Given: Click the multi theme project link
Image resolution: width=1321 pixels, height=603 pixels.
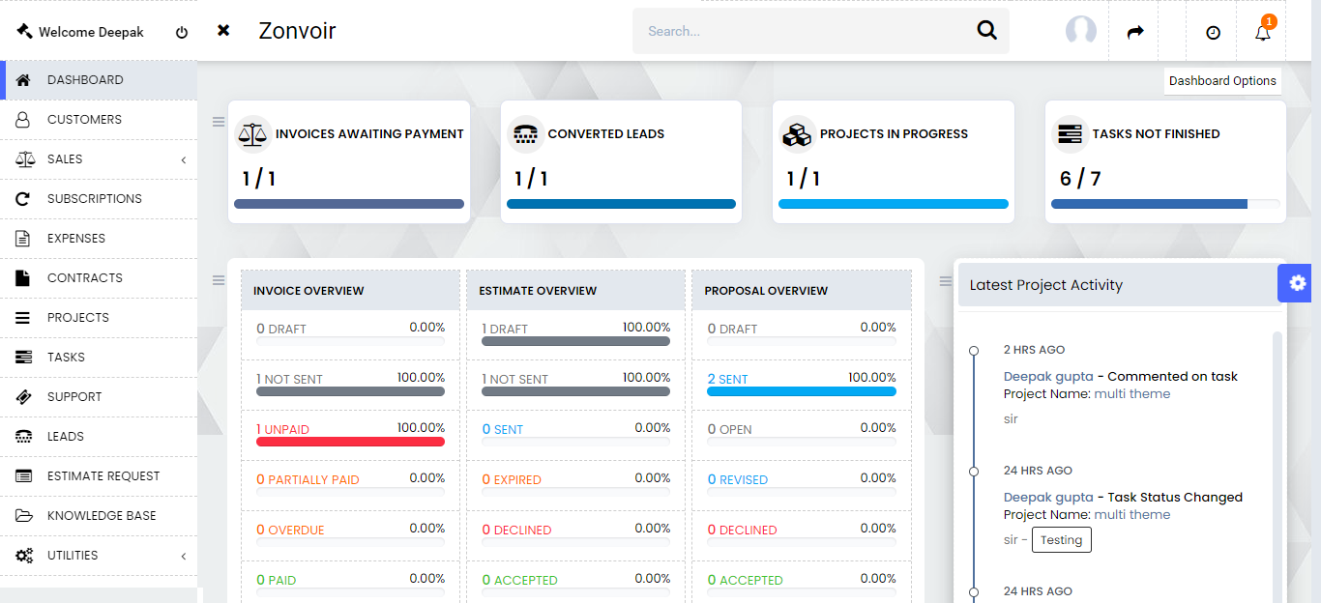Looking at the screenshot, I should pyautogui.click(x=1131, y=394).
